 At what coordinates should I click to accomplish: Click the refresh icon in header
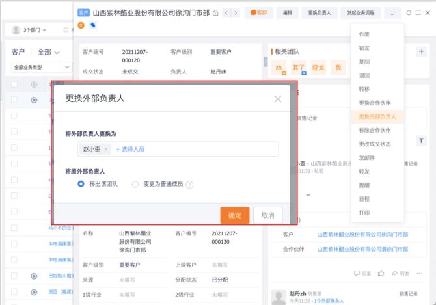(x=409, y=12)
